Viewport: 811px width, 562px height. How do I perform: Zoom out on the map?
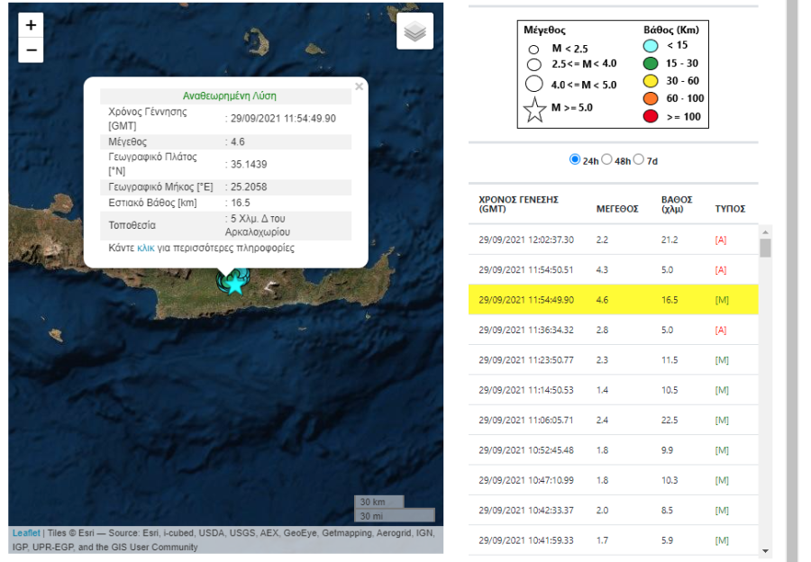pyautogui.click(x=31, y=50)
